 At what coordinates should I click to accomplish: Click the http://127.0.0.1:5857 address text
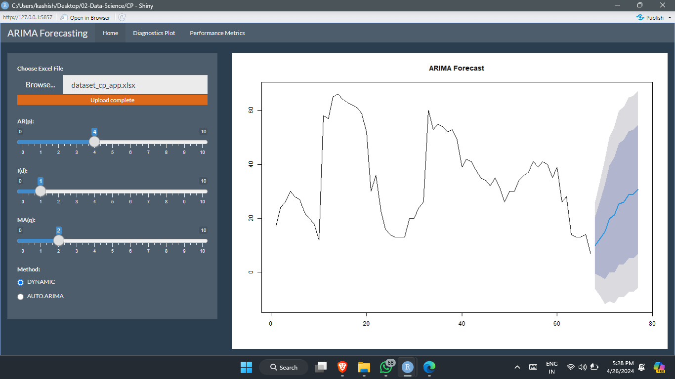[28, 17]
